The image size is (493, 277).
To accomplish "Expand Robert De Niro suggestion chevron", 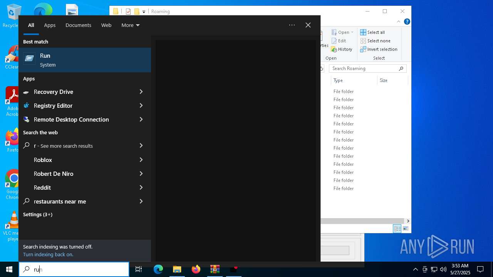I will pyautogui.click(x=141, y=174).
